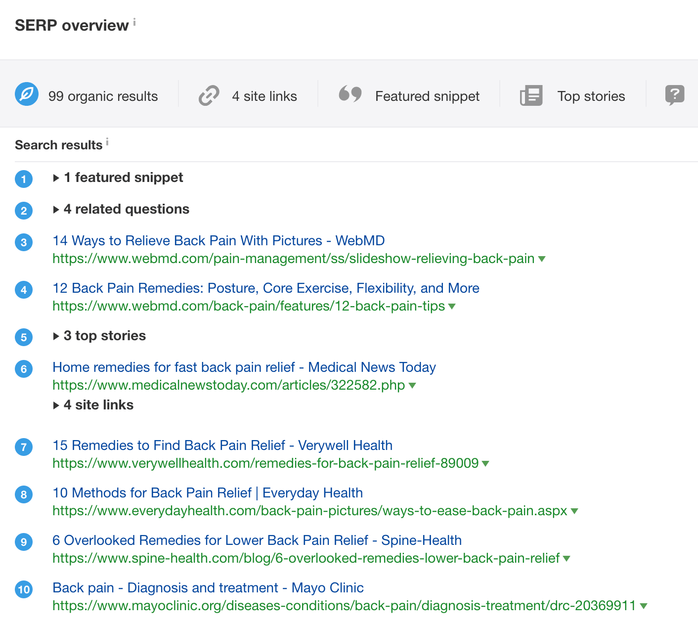Open dropdown next to verywellhealth URL
This screenshot has height=625, width=698.
pyautogui.click(x=485, y=464)
